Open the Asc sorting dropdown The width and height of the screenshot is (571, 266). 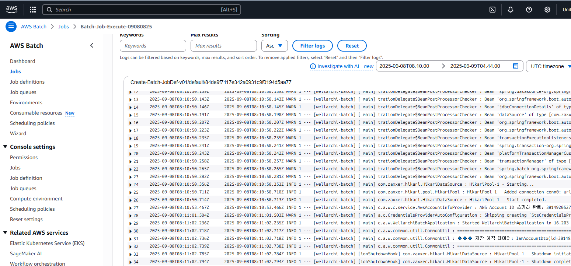coord(275,46)
